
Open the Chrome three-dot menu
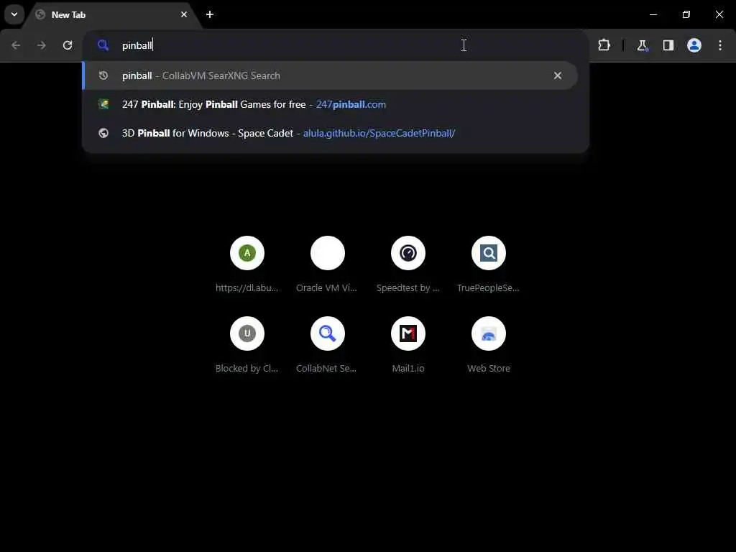click(x=720, y=45)
